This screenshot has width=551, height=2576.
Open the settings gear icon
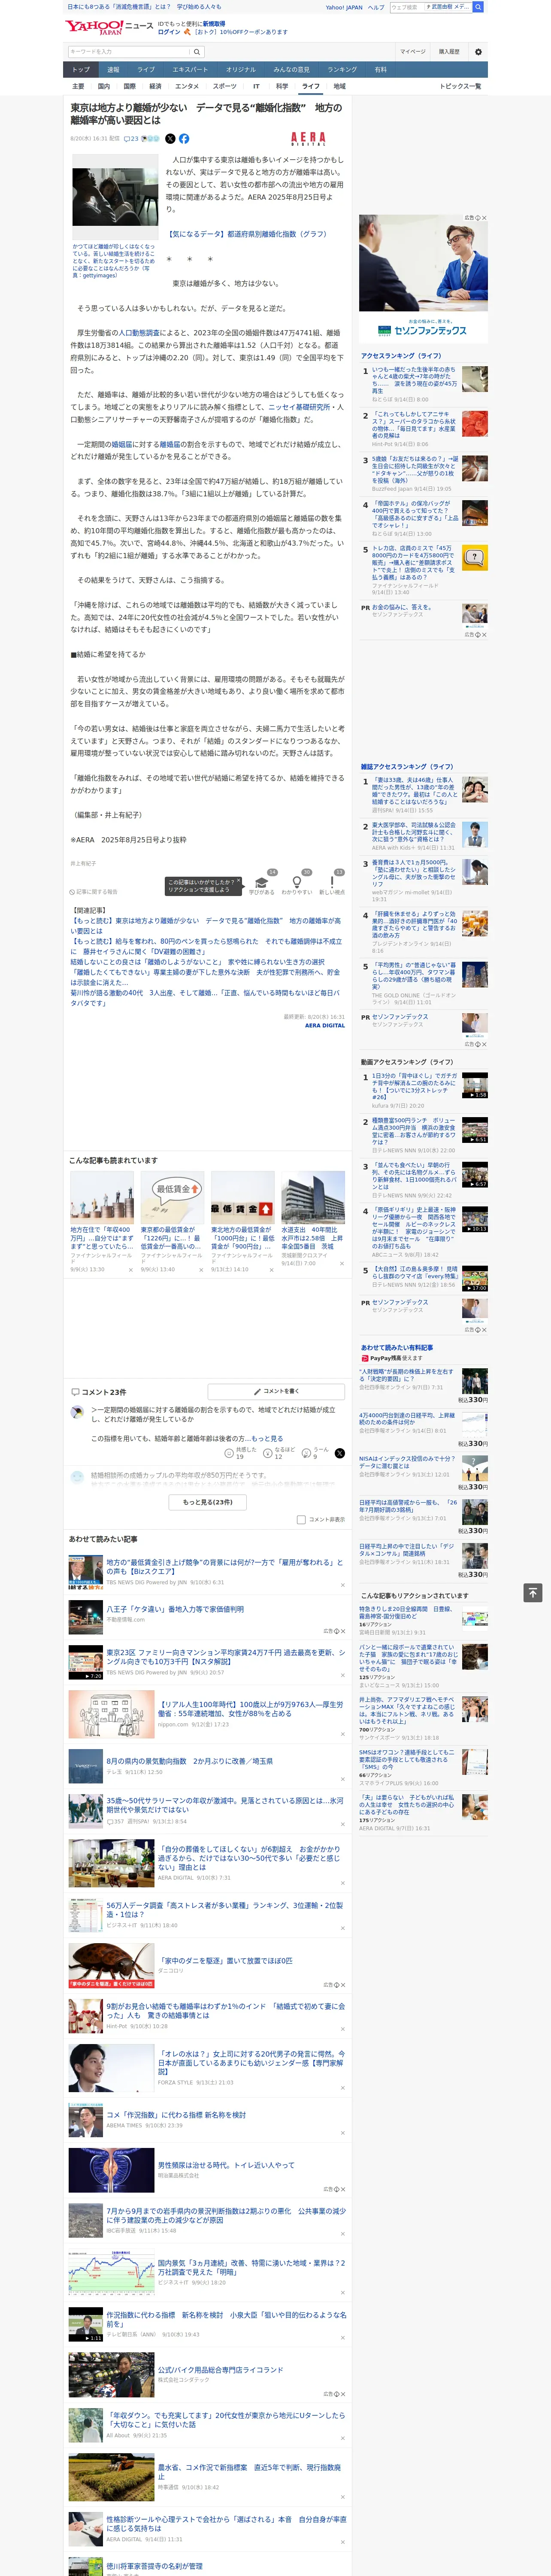click(x=478, y=51)
